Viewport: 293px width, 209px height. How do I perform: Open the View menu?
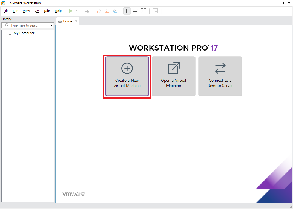pyautogui.click(x=26, y=11)
